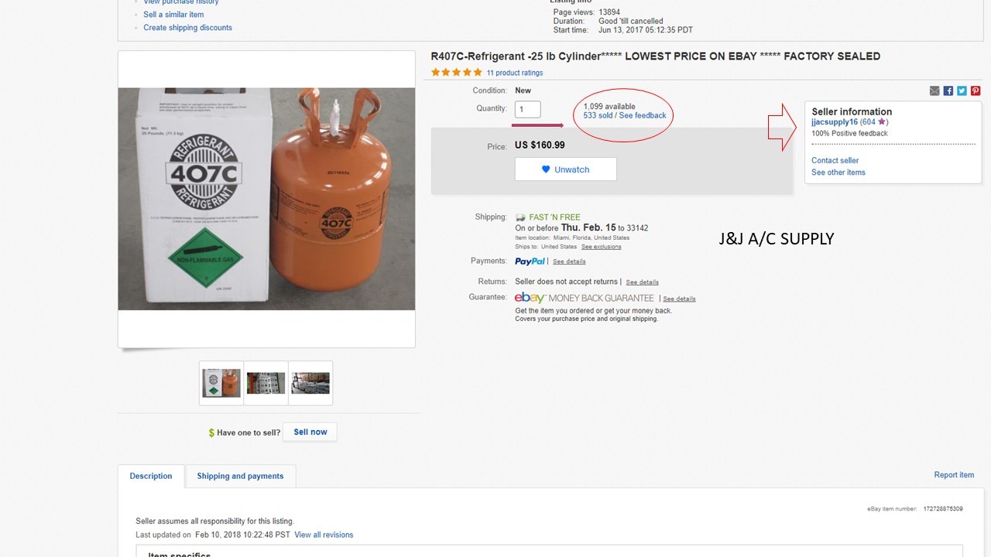The height and width of the screenshot is (557, 991).
Task: Pin the listing to Pinterest
Action: (975, 91)
